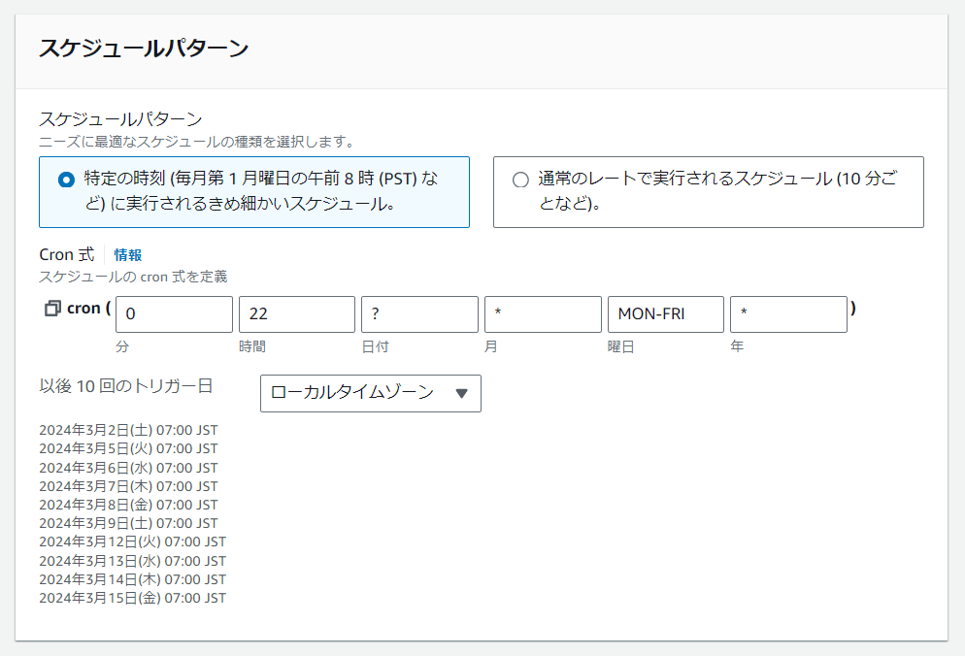Viewport: 965px width, 656px height.
Task: Select the specific-time fine-grained schedule radio option
Action: [x=66, y=180]
